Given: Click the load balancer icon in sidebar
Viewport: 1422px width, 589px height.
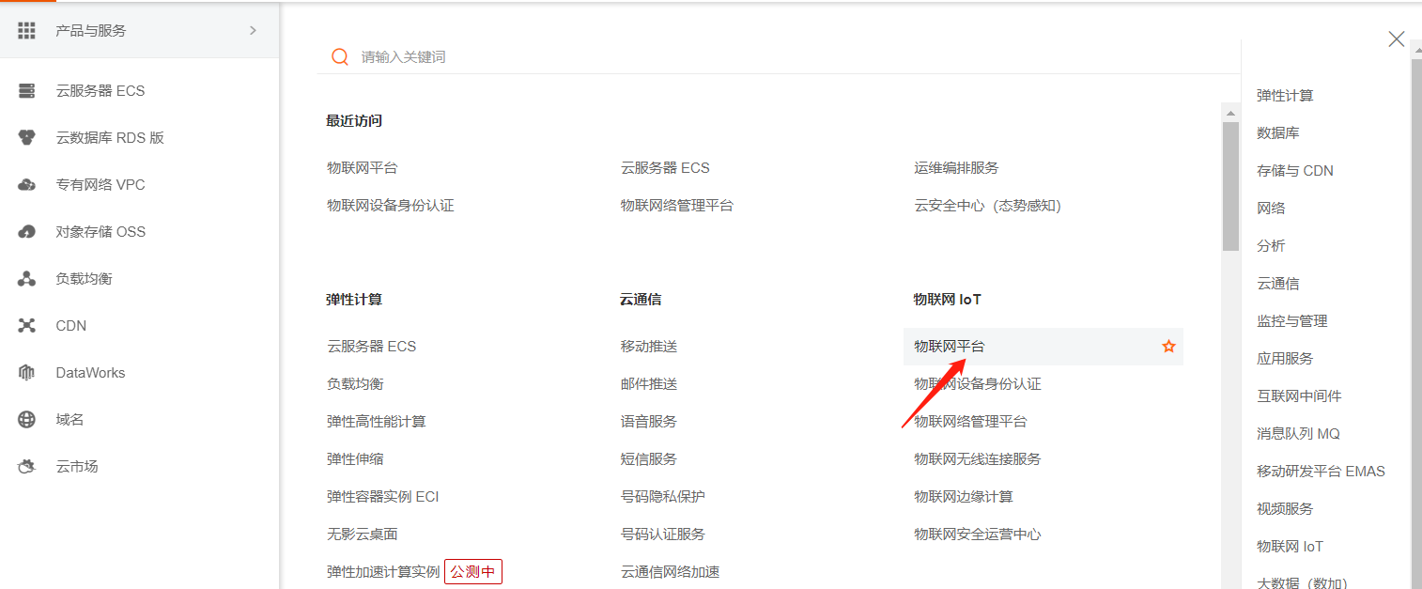Looking at the screenshot, I should tap(26, 279).
